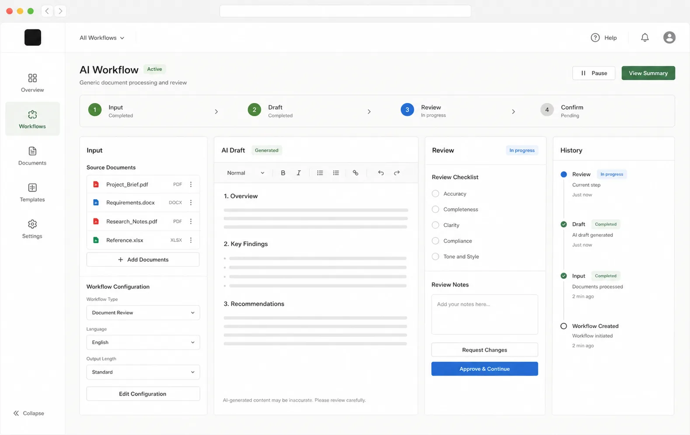This screenshot has height=435, width=690.
Task: Open options menu for Project_Brief.pdf
Action: (x=191, y=184)
